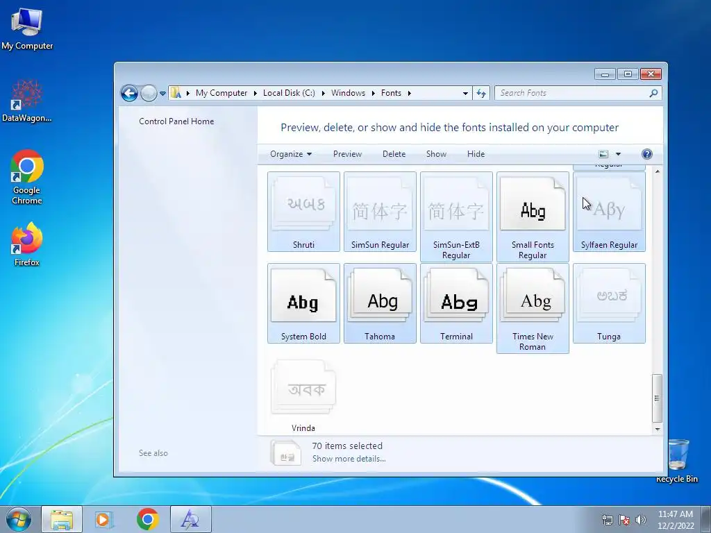The width and height of the screenshot is (711, 533).
Task: Click the Action Center flag tray icon
Action: (x=624, y=520)
